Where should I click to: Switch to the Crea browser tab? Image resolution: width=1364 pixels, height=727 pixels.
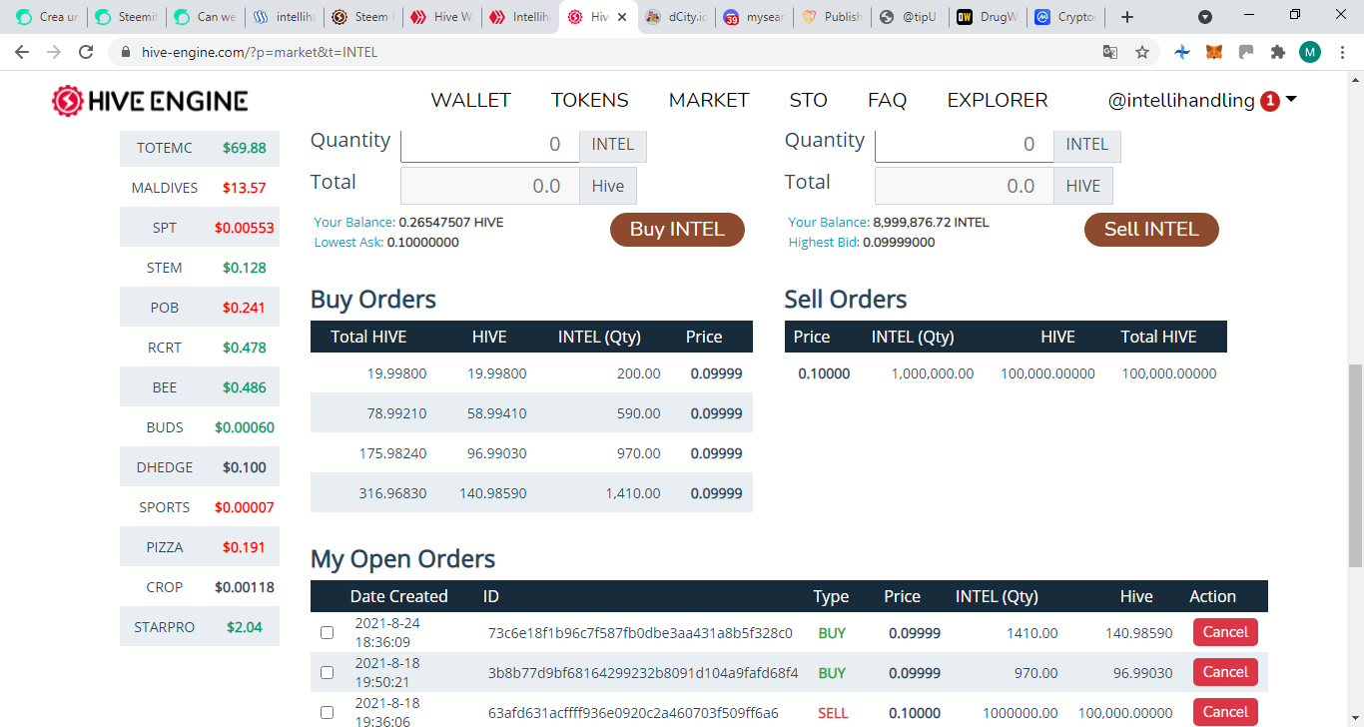coord(47,17)
